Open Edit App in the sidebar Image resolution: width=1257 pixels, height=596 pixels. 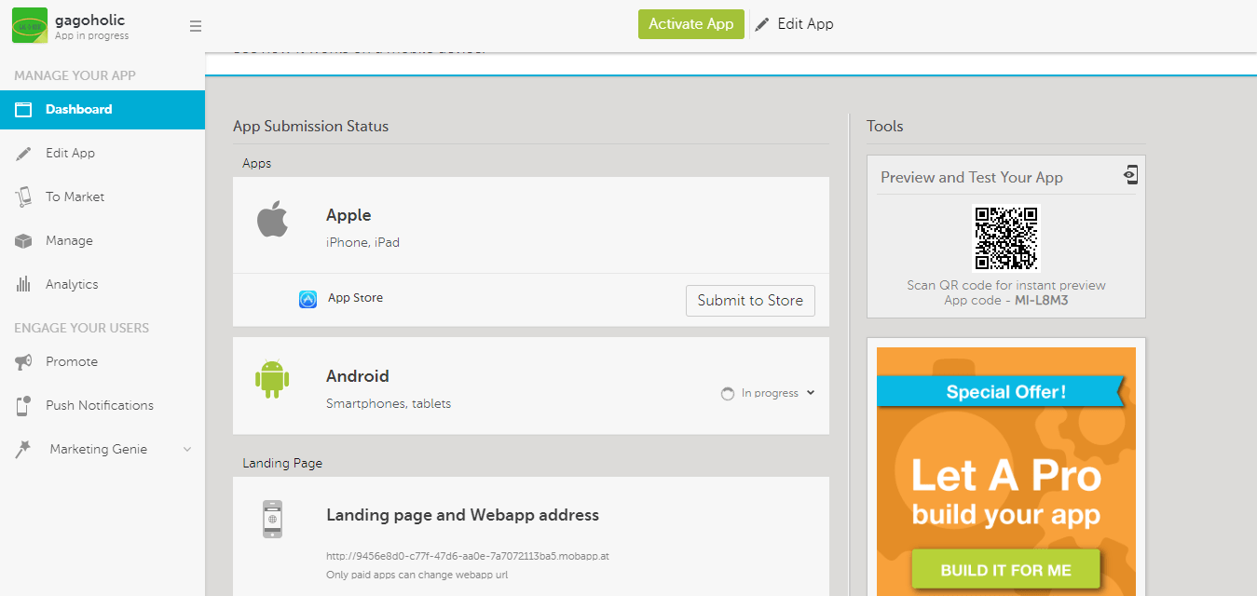[x=102, y=153]
